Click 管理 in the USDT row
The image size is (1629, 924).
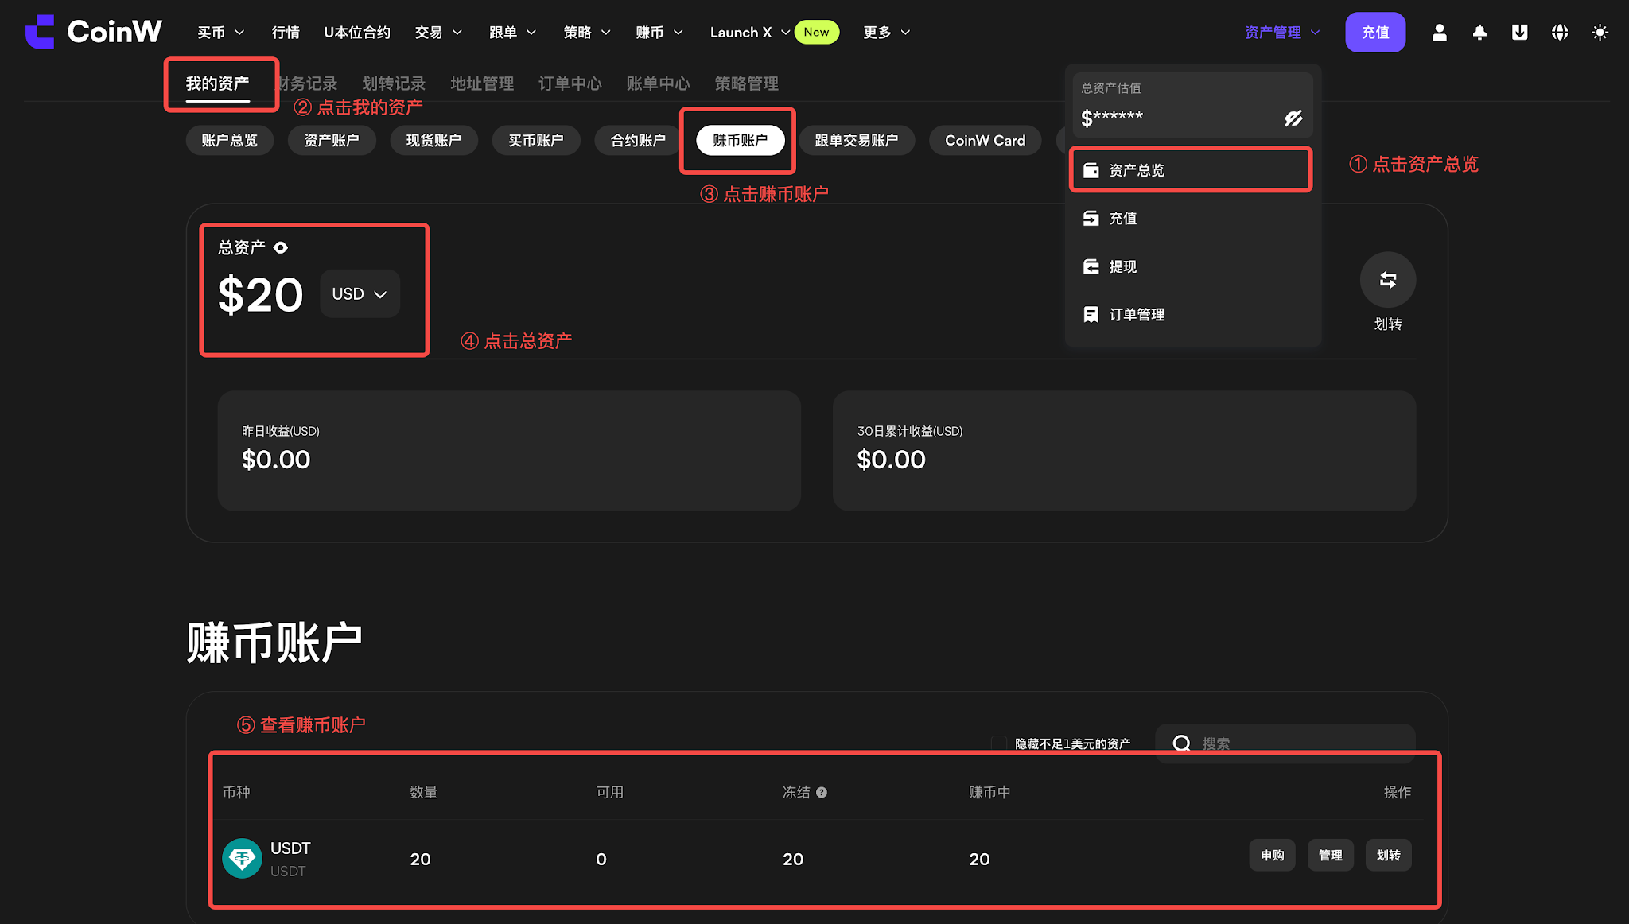1331,856
